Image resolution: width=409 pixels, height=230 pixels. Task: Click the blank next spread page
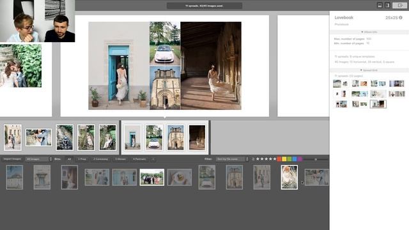click(303, 66)
